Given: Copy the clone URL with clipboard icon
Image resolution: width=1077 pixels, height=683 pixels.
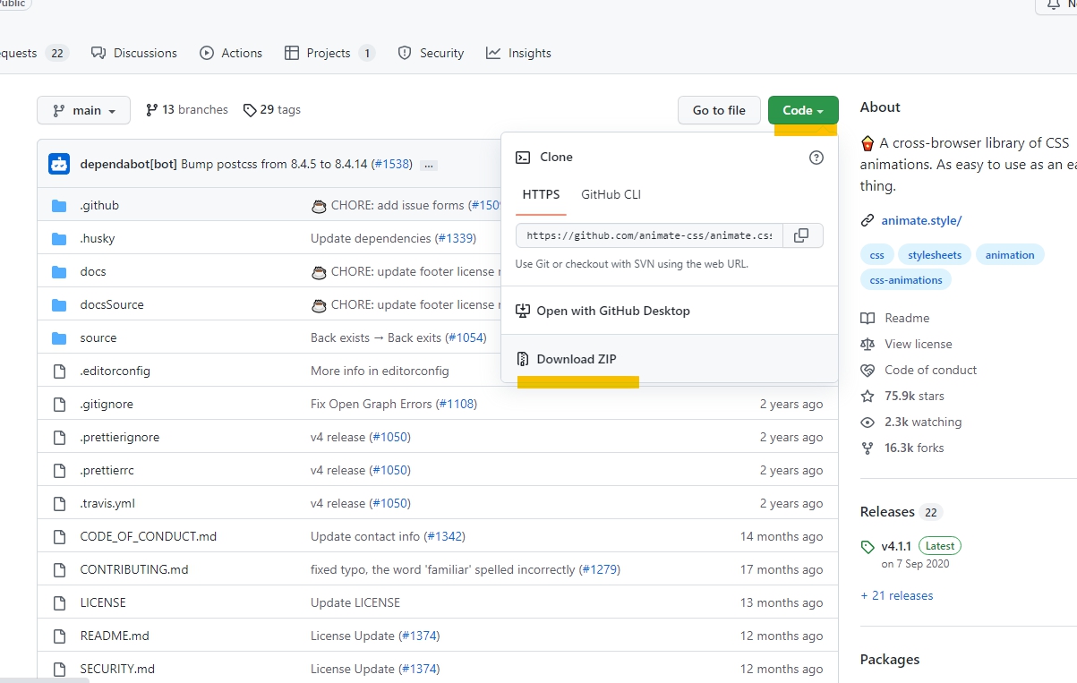Looking at the screenshot, I should pyautogui.click(x=802, y=235).
